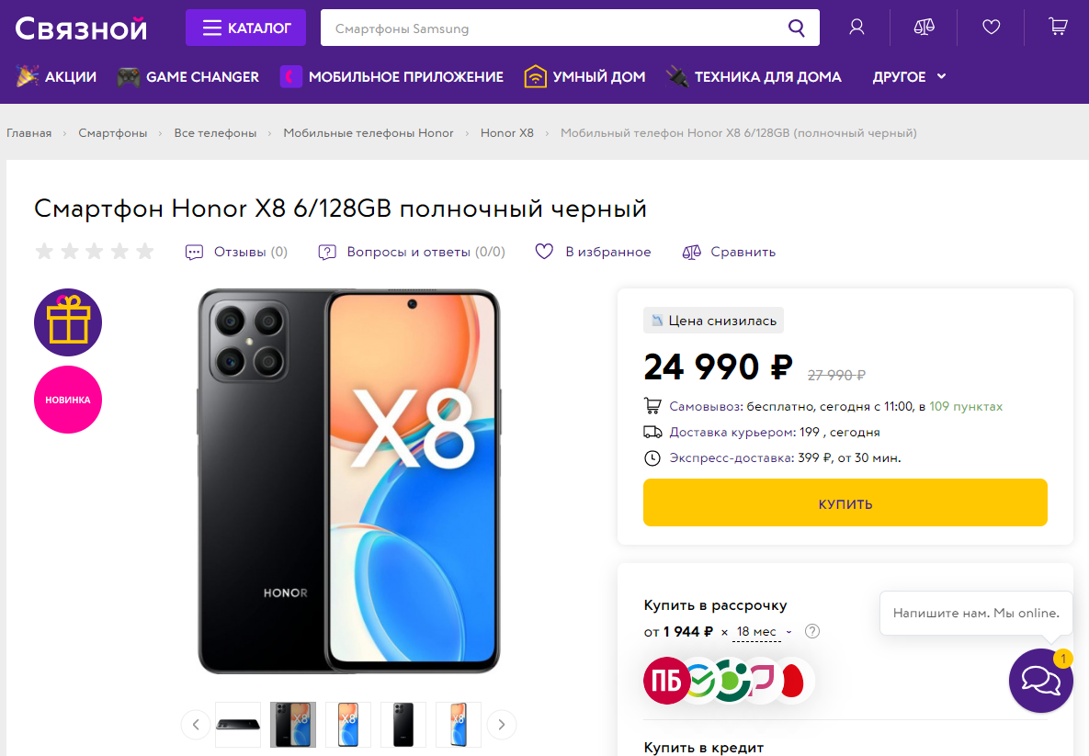Open the "18 мес" installment term dropdown

(x=763, y=632)
